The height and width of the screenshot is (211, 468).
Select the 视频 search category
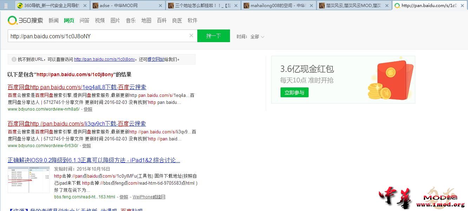tap(100, 20)
